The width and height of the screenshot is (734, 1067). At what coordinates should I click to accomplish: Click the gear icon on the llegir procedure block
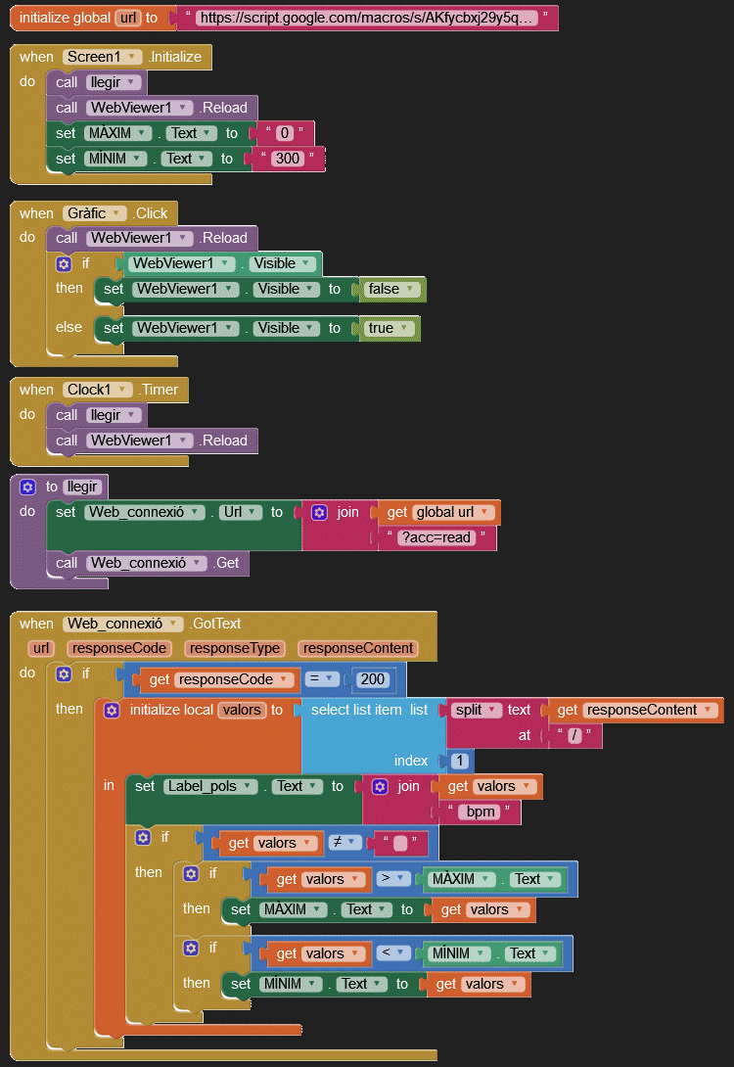click(26, 487)
